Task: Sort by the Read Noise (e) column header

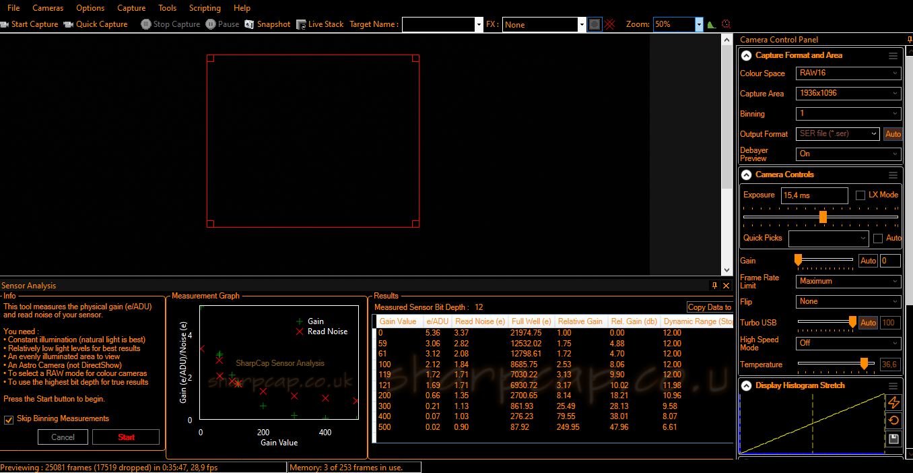Action: point(480,321)
